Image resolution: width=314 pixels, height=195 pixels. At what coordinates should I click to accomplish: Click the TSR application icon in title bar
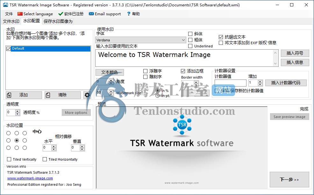[x=6, y=5]
